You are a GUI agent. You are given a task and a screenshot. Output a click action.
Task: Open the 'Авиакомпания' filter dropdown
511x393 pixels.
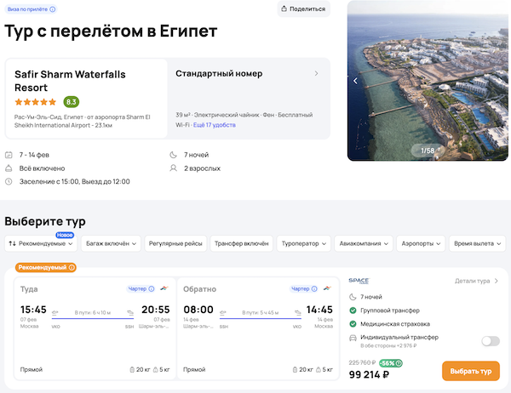tap(369, 243)
